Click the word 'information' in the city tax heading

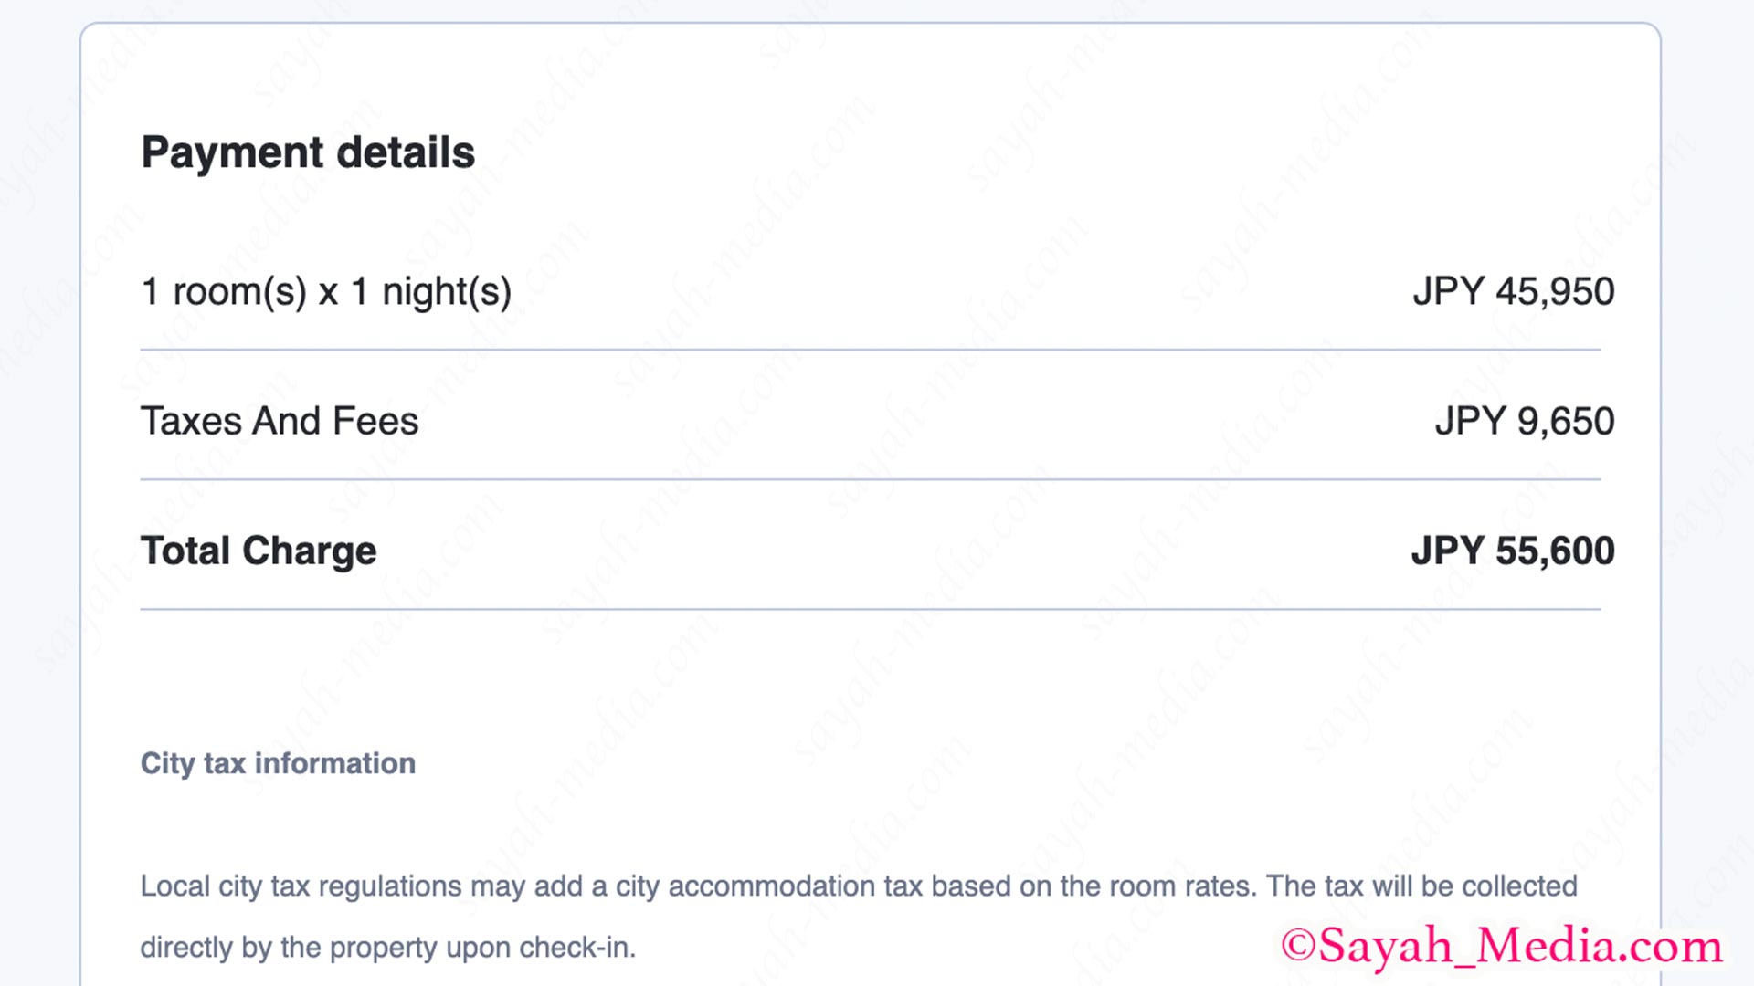335,763
